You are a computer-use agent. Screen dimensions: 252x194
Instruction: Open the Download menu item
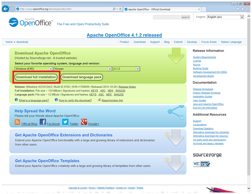[x=139, y=42]
